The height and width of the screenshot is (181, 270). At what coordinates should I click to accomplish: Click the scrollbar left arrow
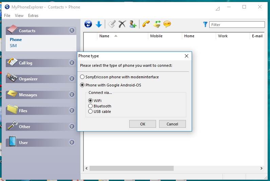pos(86,168)
